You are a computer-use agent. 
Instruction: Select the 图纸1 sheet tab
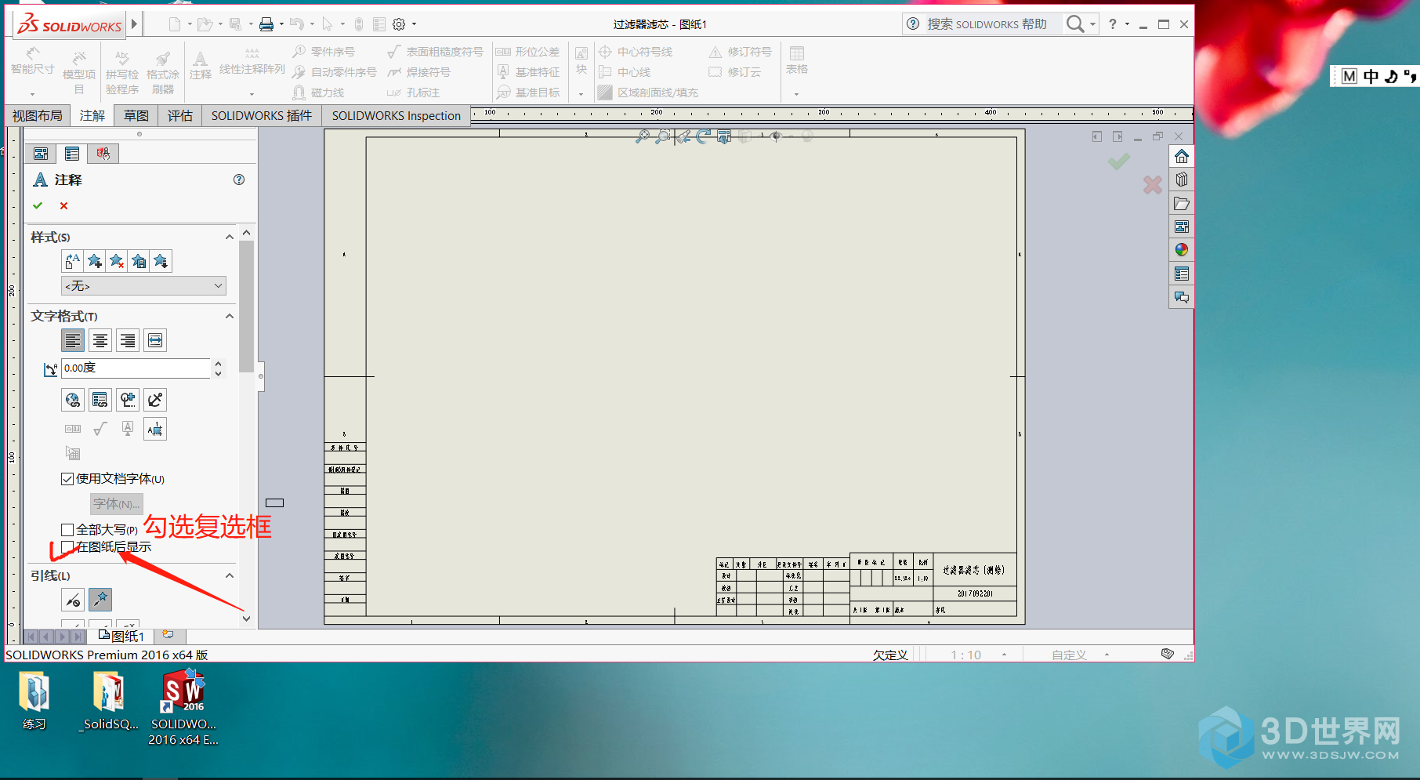(x=121, y=636)
